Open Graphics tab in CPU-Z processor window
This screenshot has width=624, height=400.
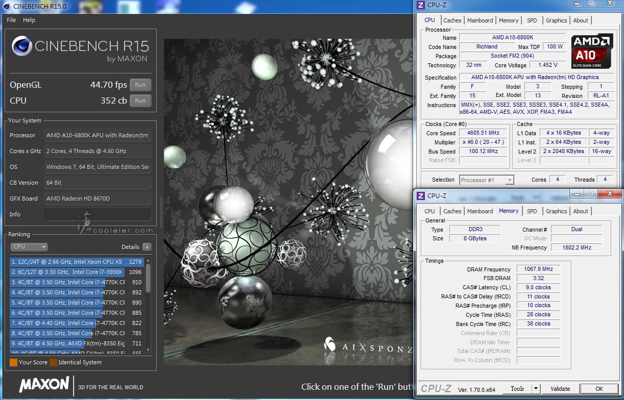557,20
